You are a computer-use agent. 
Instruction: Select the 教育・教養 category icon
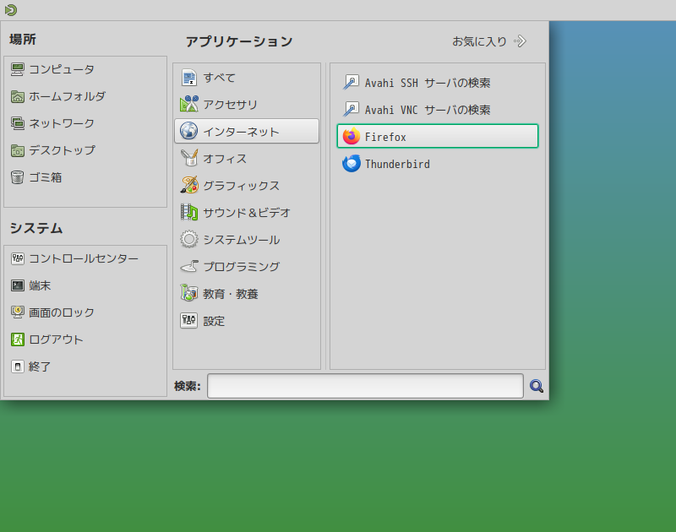[188, 293]
